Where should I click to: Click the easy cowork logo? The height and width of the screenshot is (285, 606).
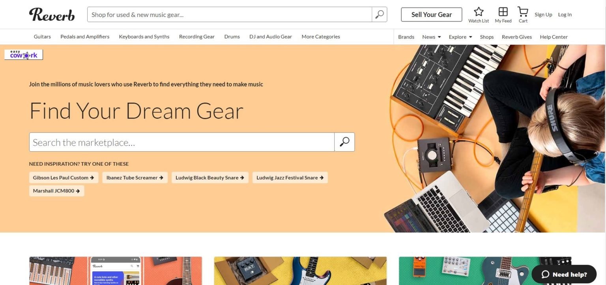pos(23,54)
